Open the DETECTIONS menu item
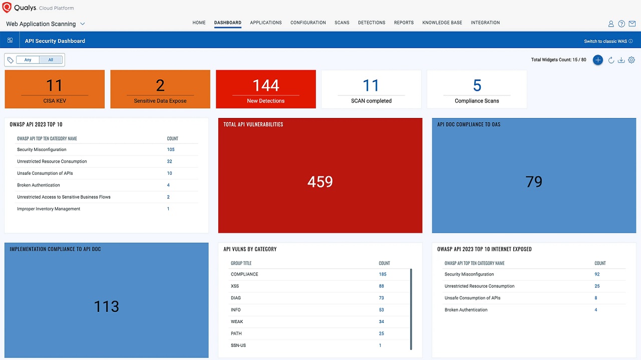Image resolution: width=641 pixels, height=360 pixels. [x=372, y=22]
